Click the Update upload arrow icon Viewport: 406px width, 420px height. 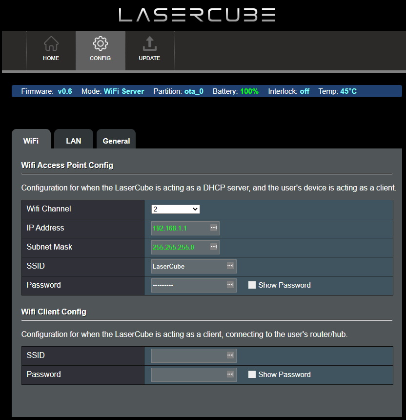point(149,44)
